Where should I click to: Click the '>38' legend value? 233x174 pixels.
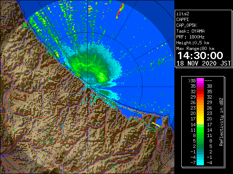(192, 81)
